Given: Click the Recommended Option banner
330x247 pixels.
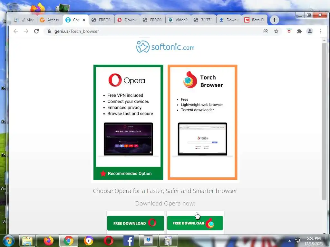Looking at the screenshot, I should [128, 173].
